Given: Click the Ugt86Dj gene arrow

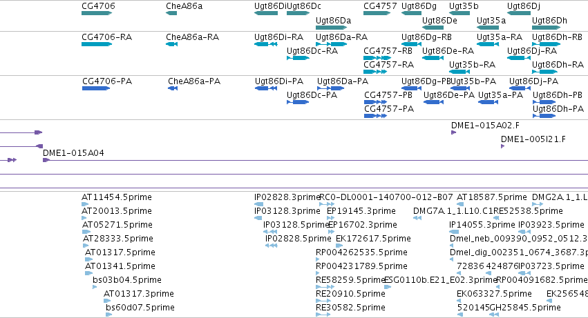Looking at the screenshot, I should click(519, 13).
